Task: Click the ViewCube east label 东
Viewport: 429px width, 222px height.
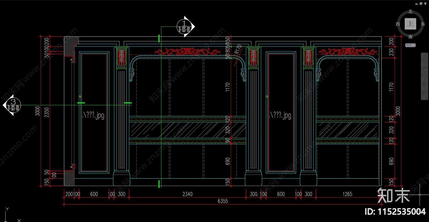Action: point(423,24)
